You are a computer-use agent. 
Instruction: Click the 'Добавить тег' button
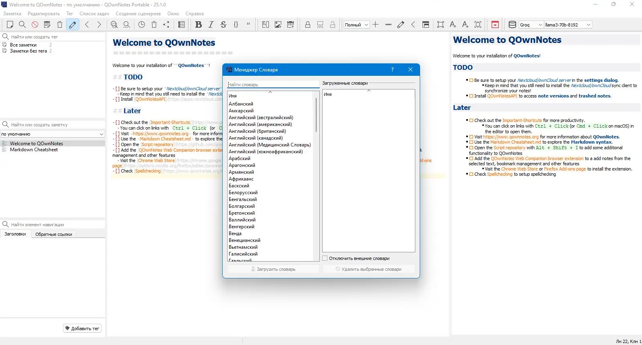(x=82, y=328)
